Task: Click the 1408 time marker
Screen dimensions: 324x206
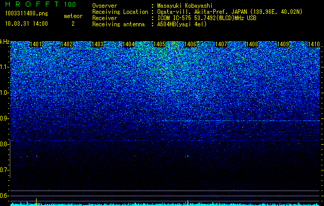Action: (x=252, y=44)
